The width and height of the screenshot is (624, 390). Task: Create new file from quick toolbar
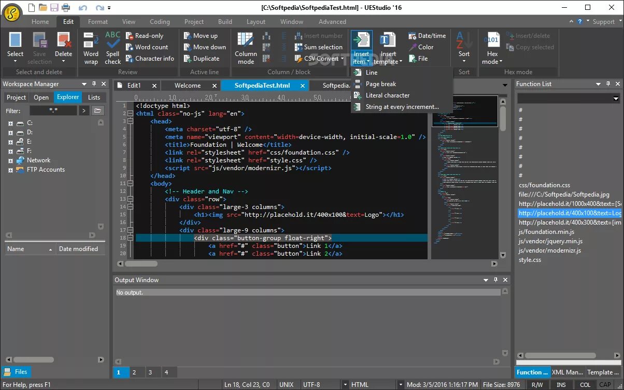pos(32,8)
